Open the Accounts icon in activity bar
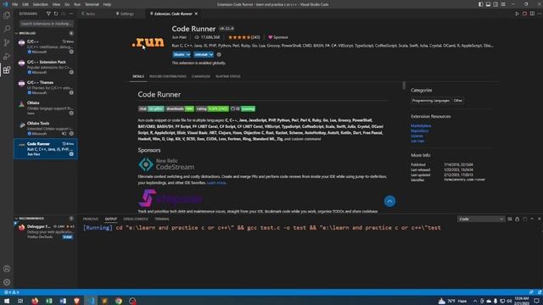Screen dimensions: 543x305 [7, 269]
